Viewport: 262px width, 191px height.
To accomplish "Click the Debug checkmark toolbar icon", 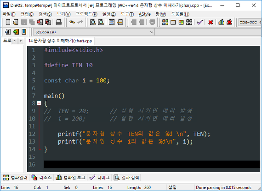I will [200, 22].
